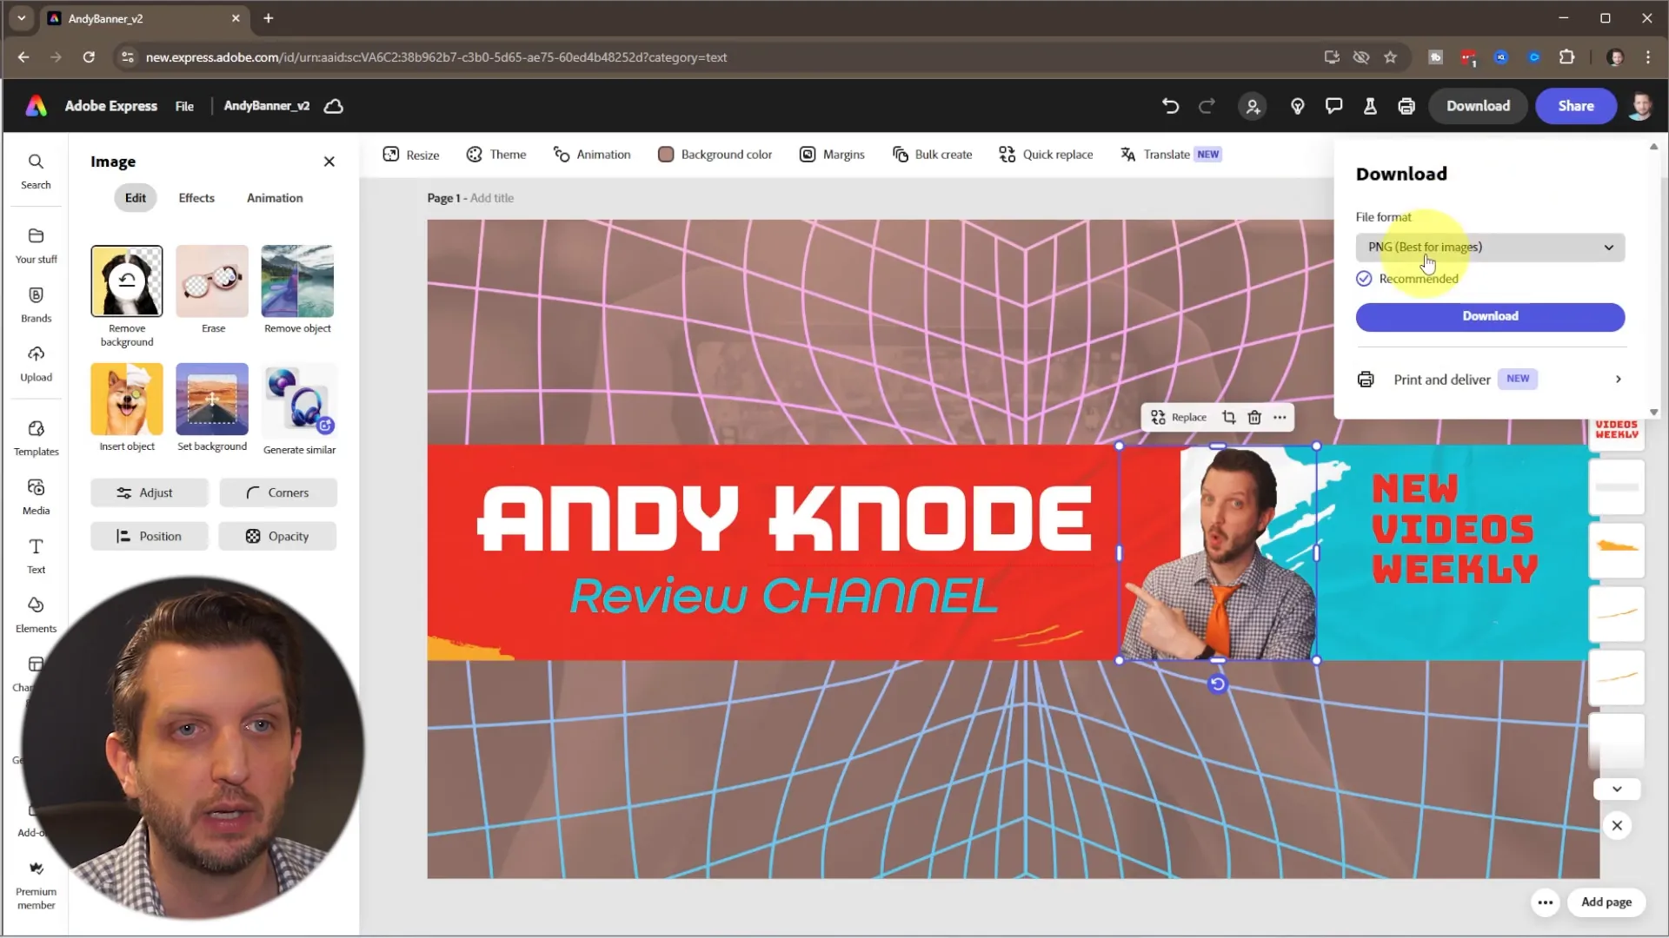Click the Adjust button
The width and height of the screenshot is (1669, 938).
pos(150,493)
